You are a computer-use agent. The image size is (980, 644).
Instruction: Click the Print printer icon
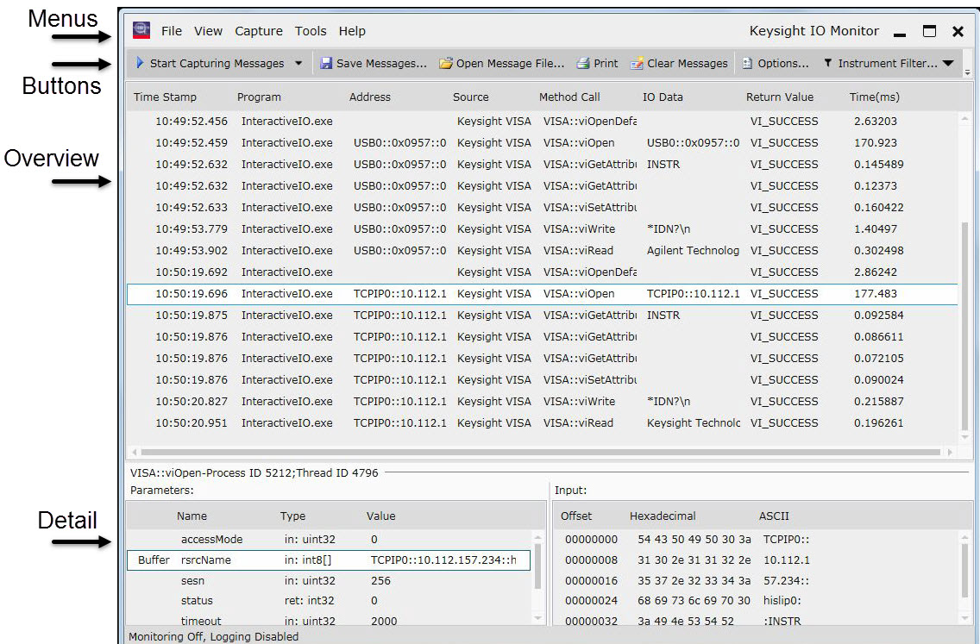pos(583,63)
